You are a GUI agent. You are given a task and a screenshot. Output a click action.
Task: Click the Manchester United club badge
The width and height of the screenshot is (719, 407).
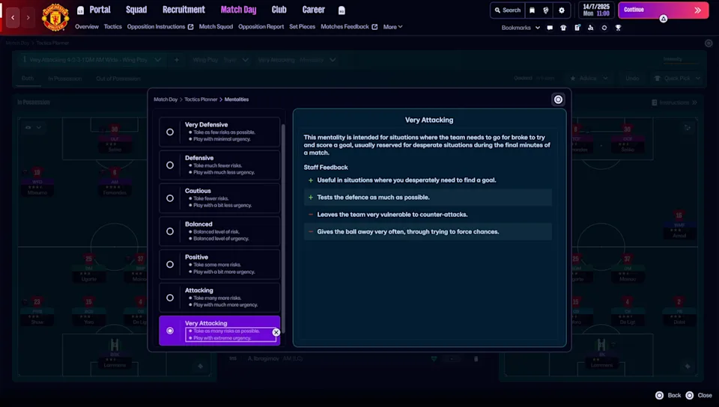pyautogui.click(x=55, y=17)
